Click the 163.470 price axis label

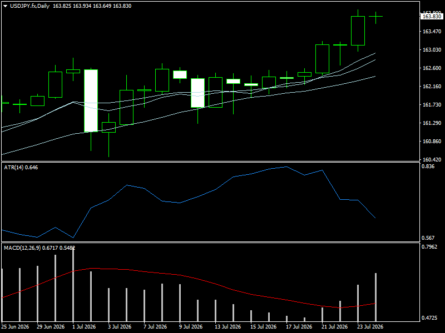(x=432, y=32)
